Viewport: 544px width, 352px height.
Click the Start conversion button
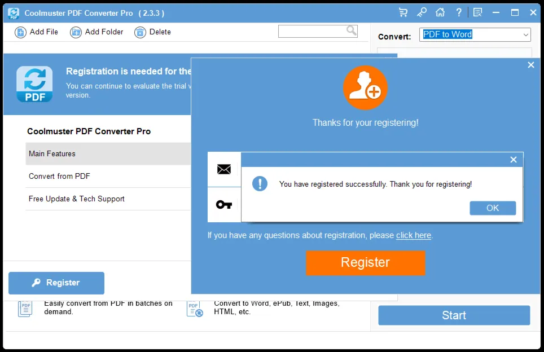click(x=454, y=315)
